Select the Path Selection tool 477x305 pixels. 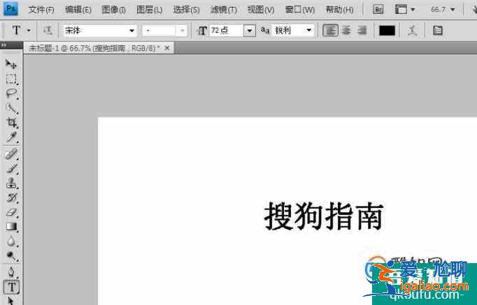[11, 300]
